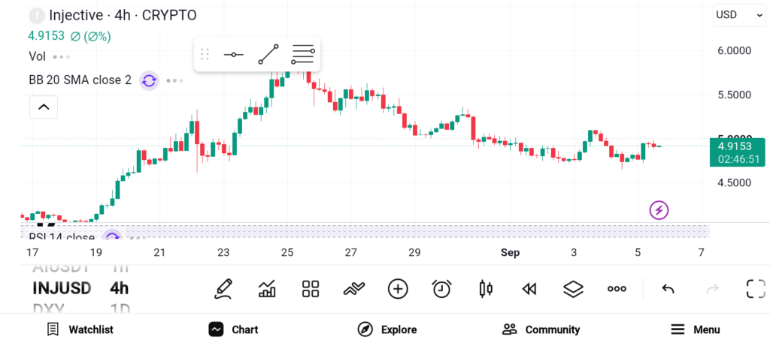Open the indicators chart icon

tap(267, 289)
